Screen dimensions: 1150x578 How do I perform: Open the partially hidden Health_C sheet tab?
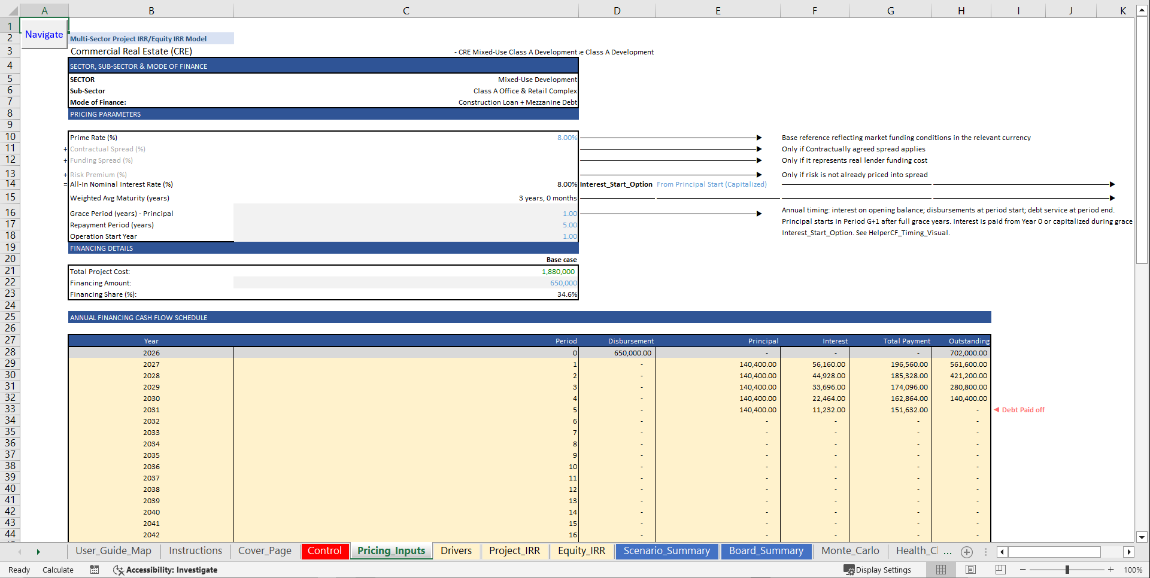click(x=917, y=551)
